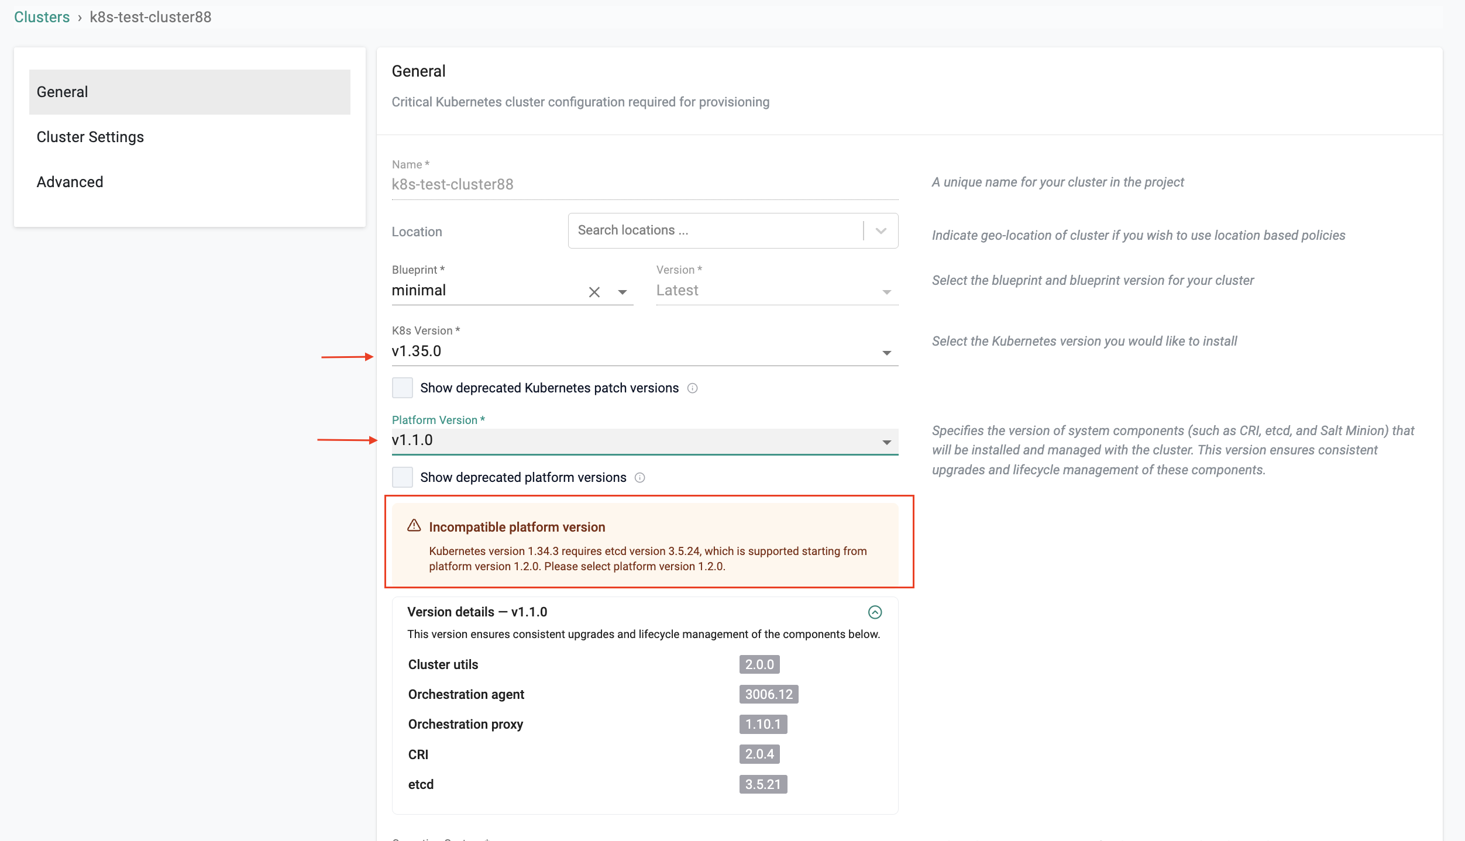
Task: Collapse the Version details panel
Action: coord(875,612)
